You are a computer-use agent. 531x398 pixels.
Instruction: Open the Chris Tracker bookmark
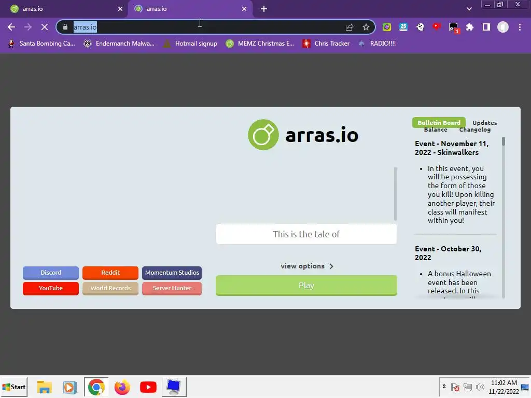coord(326,44)
